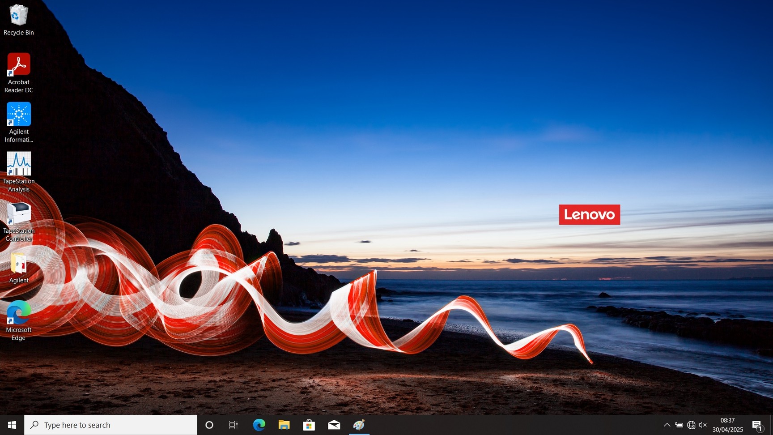Click the Paint app taskbar icon
The width and height of the screenshot is (773, 435).
(x=359, y=425)
